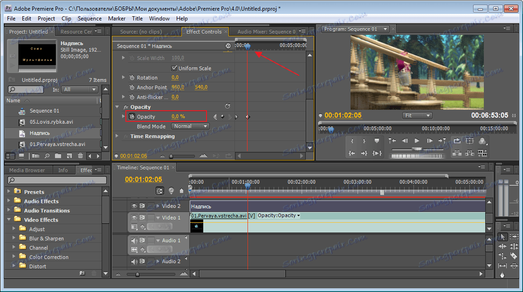Viewport: 523px width, 292px height.
Task: Toggle Snap in the Timeline panel
Action: point(160,191)
